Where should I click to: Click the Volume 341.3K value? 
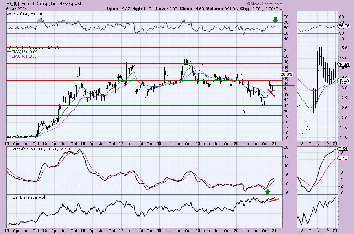(x=222, y=9)
